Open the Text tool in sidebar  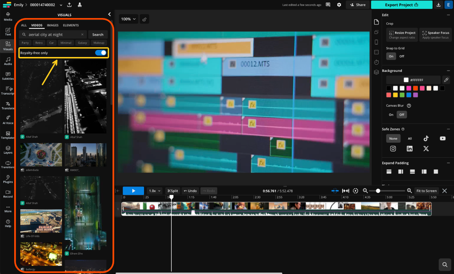(8, 32)
